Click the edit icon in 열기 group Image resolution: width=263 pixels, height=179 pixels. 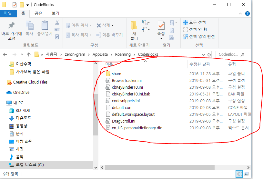pyautogui.click(x=172, y=30)
